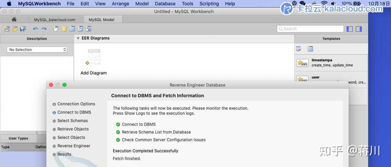Open the Help menu

230,4
